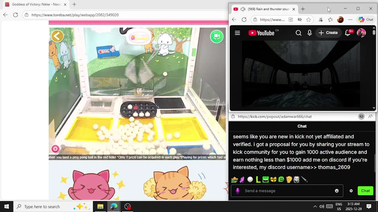The image size is (378, 212).
Task: Show hidden system tray icons chevron
Action: (x=315, y=206)
